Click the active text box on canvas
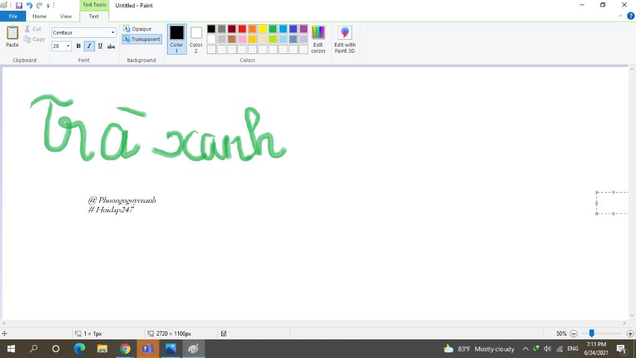This screenshot has height=358, width=636. tap(612, 203)
